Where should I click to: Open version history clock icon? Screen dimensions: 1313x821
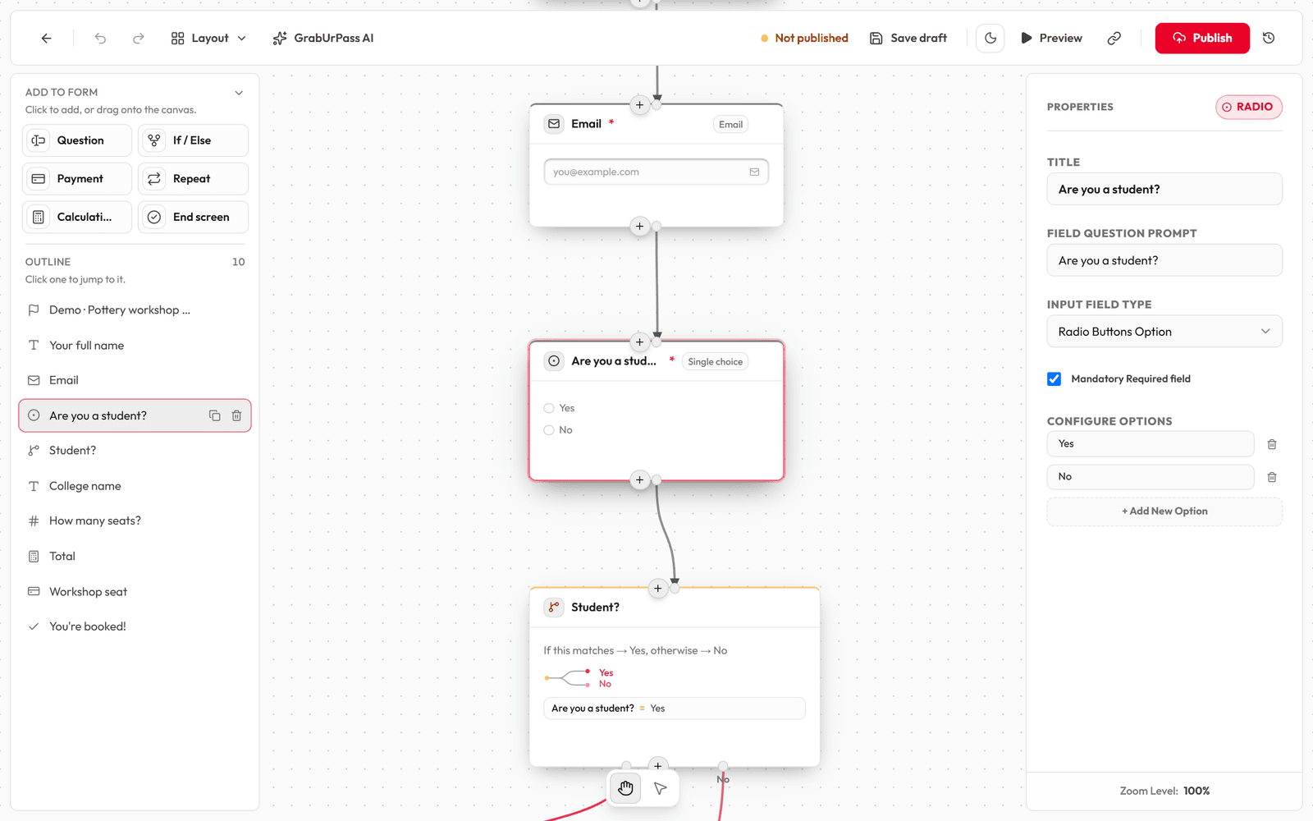point(1269,39)
